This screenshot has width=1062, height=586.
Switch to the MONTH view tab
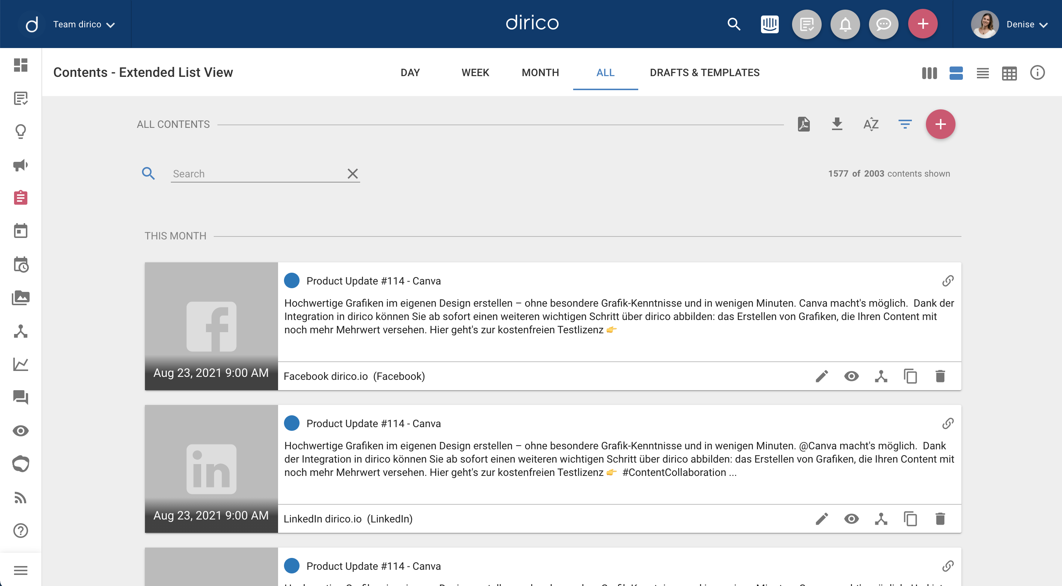tap(541, 73)
